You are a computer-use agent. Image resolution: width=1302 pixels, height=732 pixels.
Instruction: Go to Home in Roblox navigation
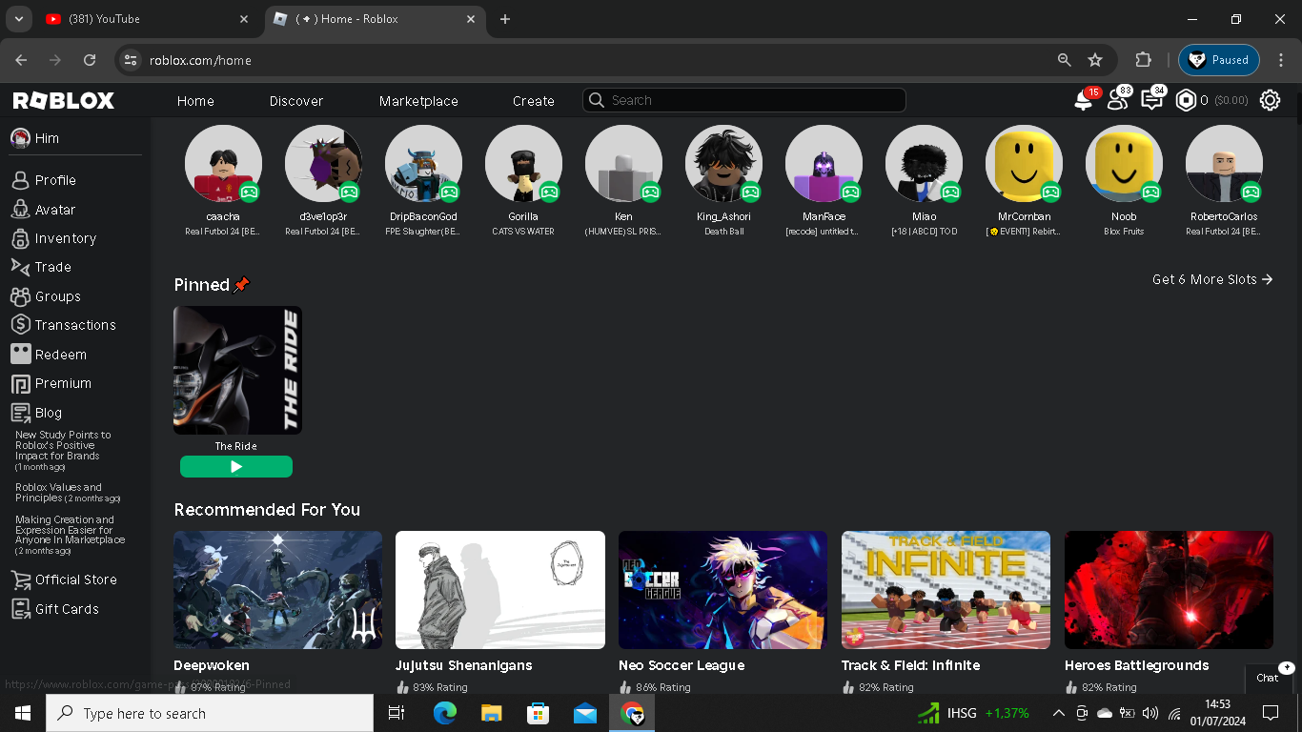195,101
